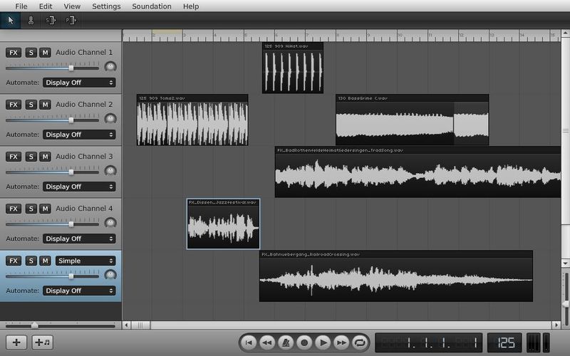The width and height of the screenshot is (570, 356).
Task: Select the P pitch tool
Action: tap(71, 21)
